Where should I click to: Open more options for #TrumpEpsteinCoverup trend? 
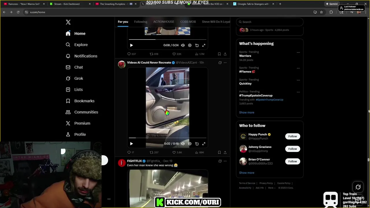point(298,92)
